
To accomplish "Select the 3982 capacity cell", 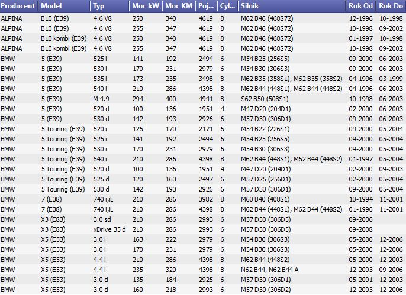I will [x=206, y=199].
